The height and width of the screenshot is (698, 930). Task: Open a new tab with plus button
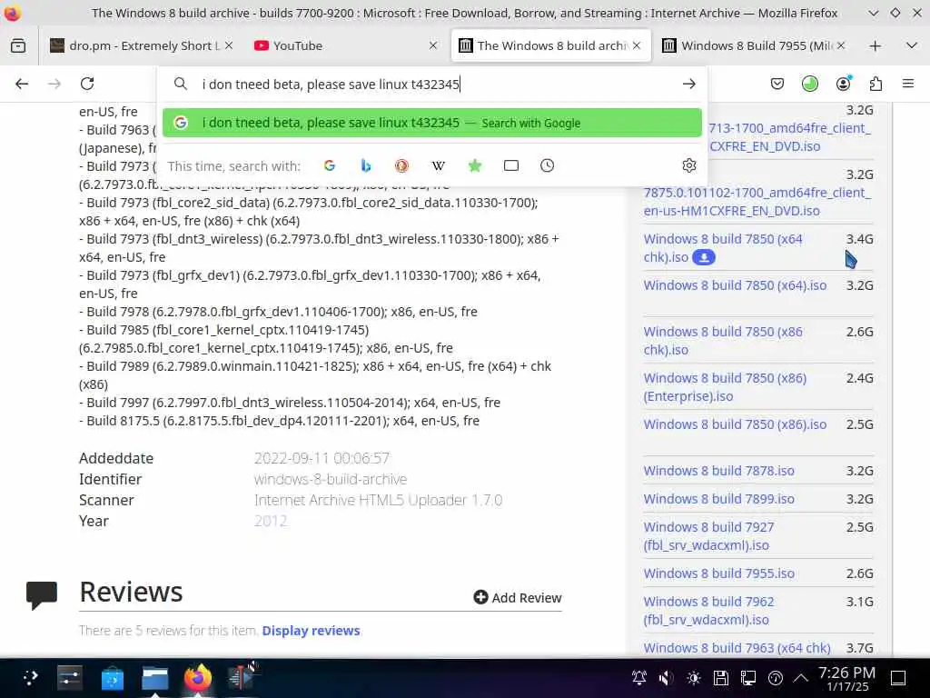pos(875,45)
